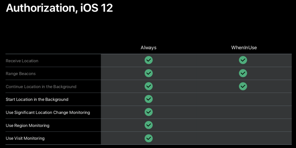Image resolution: width=296 pixels, height=148 pixels.
Task: Click Continue Location in the Background label
Action: [x=41, y=87]
